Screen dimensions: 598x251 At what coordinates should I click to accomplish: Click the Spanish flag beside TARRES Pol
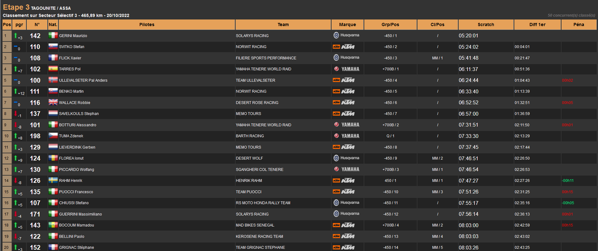point(53,69)
